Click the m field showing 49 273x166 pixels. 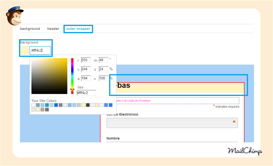[x=104, y=60]
